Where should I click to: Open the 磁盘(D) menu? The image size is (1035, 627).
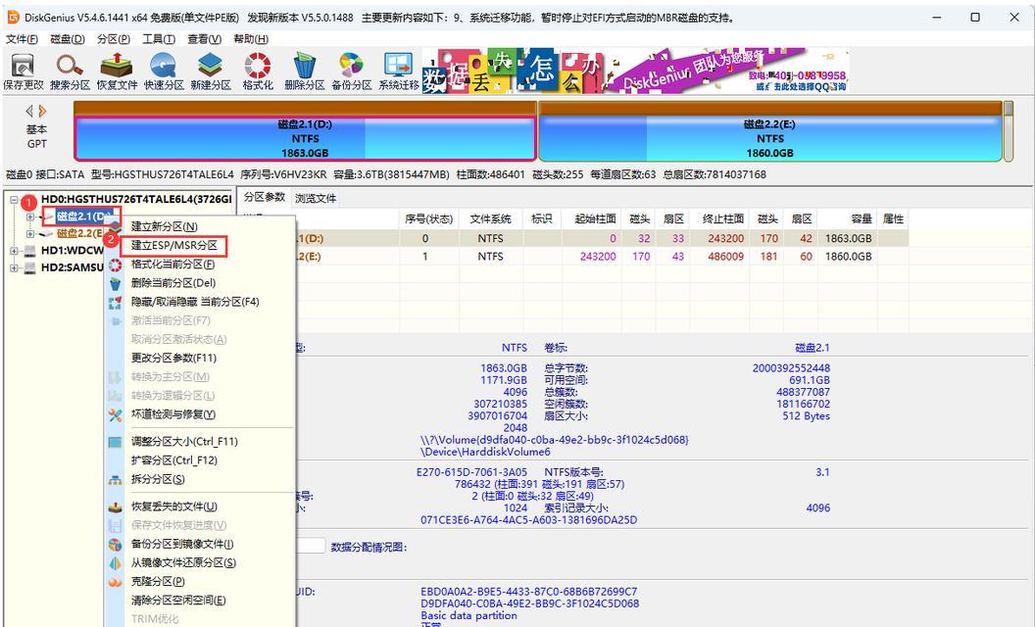click(68, 39)
